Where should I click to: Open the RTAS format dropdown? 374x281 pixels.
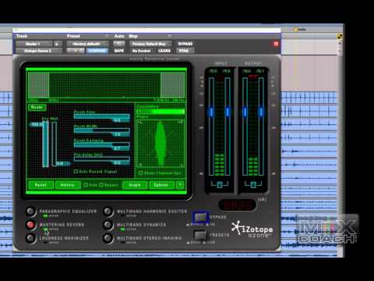tap(185, 51)
